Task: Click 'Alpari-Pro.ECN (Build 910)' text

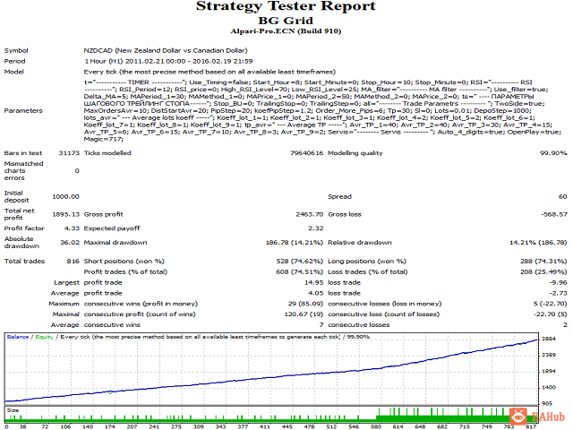Action: pyautogui.click(x=286, y=31)
